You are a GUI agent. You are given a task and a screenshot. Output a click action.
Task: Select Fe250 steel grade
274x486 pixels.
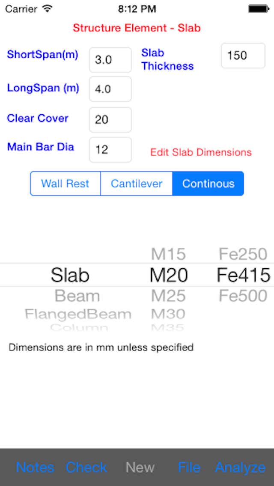tap(243, 254)
